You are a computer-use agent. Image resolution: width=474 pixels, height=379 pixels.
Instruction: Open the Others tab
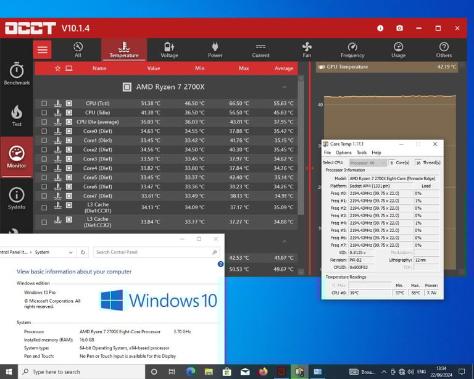tap(444, 49)
